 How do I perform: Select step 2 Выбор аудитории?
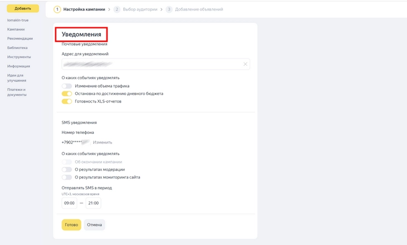pyautogui.click(x=135, y=9)
